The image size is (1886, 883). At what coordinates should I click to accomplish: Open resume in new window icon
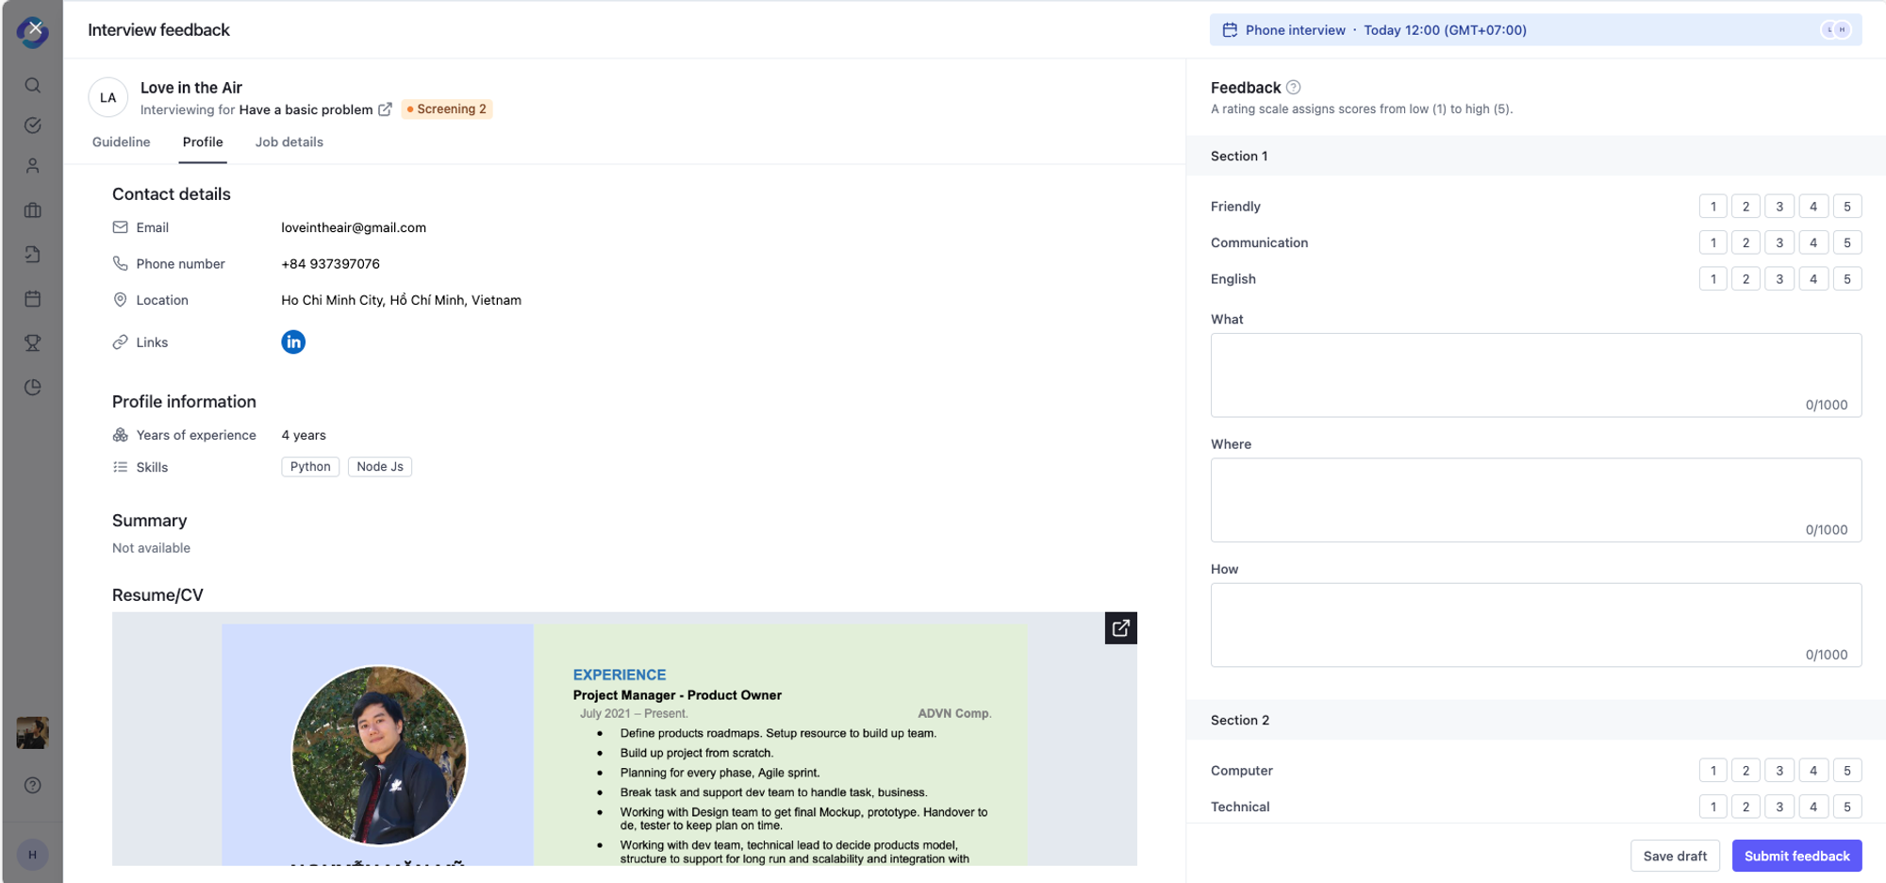(1120, 628)
